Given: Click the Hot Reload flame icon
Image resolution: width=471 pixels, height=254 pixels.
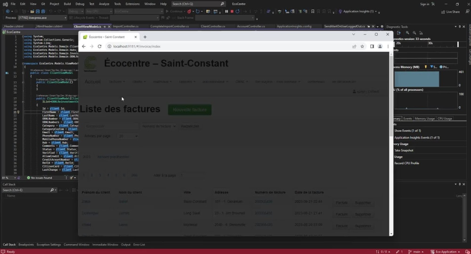Looking at the screenshot, I should click(189, 11).
